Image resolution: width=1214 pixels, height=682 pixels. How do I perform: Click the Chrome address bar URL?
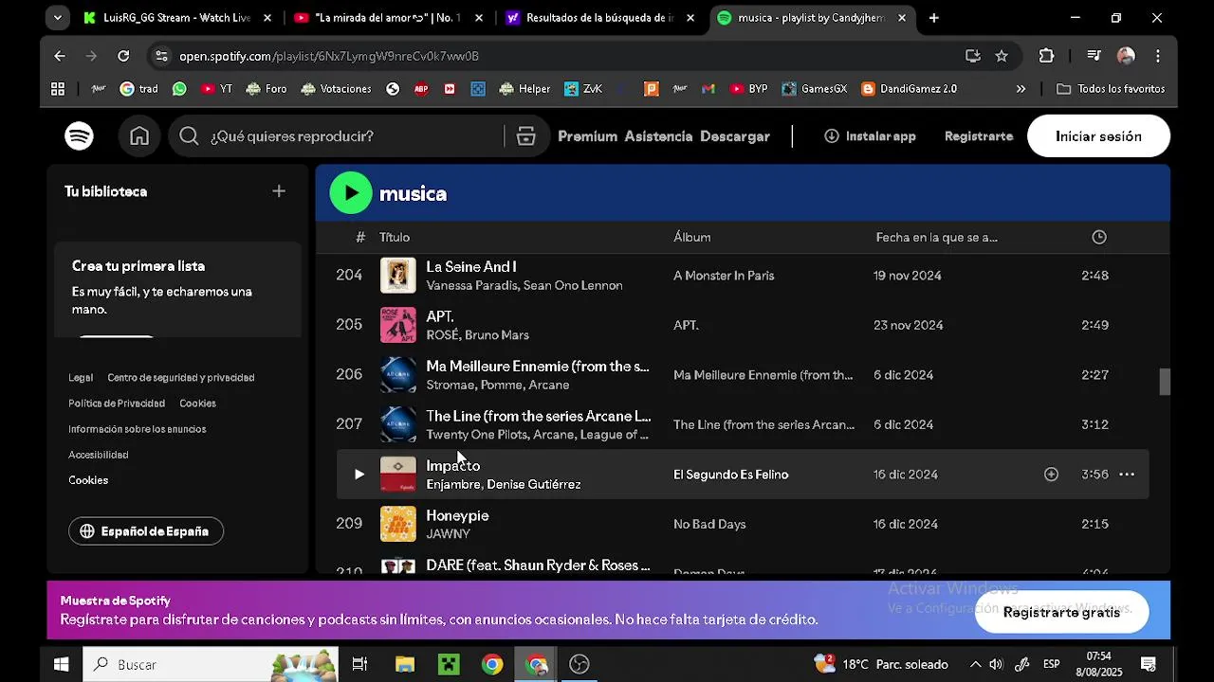[x=329, y=56]
